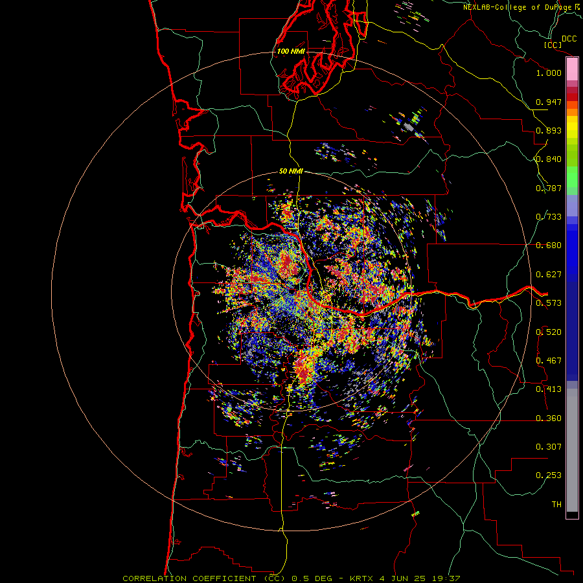Click the 0.520 legend value

pos(549,332)
